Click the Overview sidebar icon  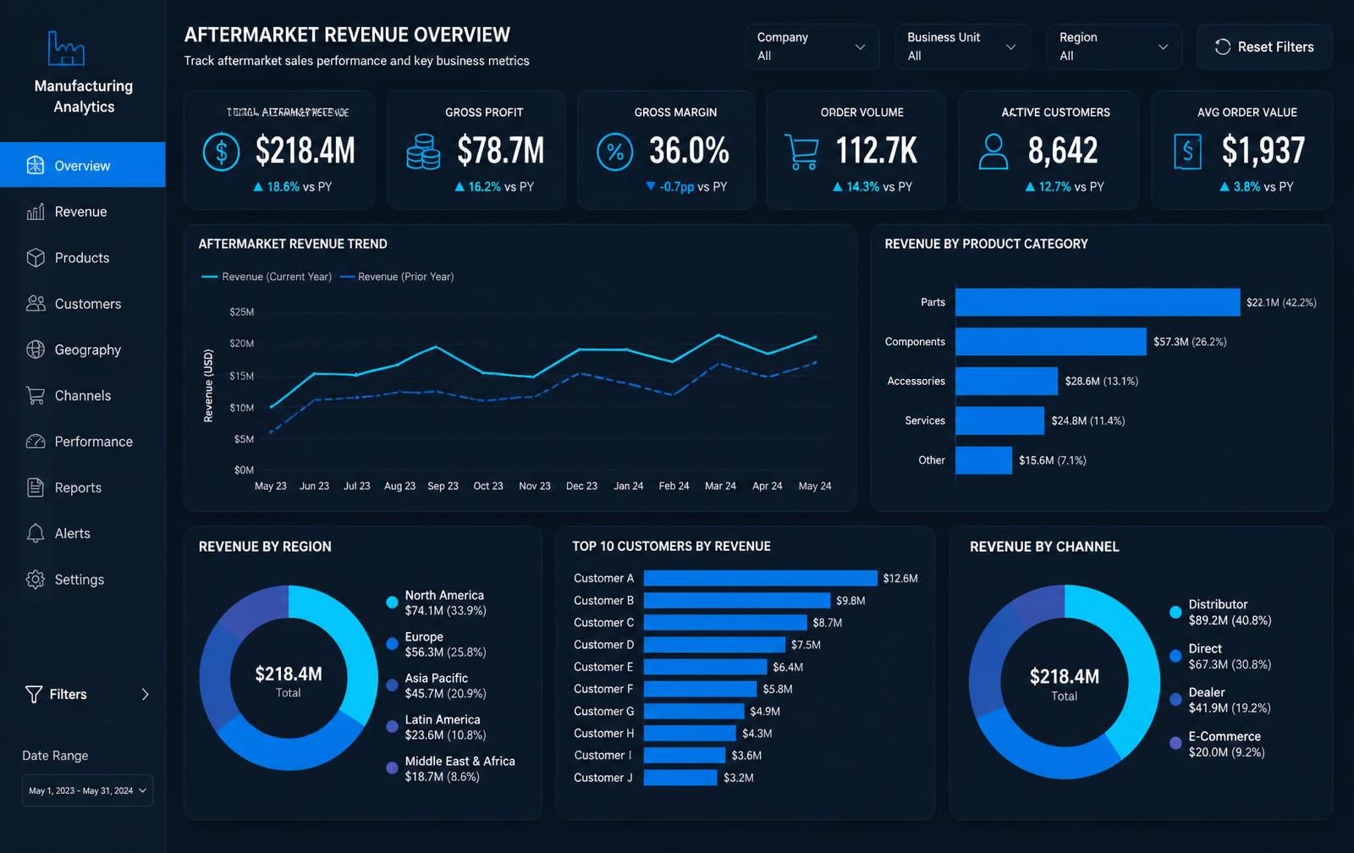36,165
